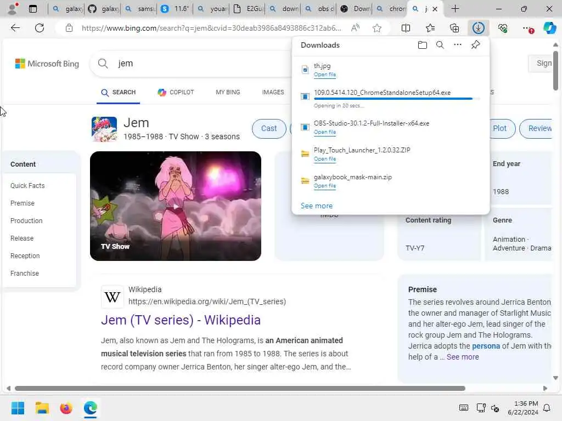
Task: Switch to the E2Gu document tab
Action: coord(248,9)
